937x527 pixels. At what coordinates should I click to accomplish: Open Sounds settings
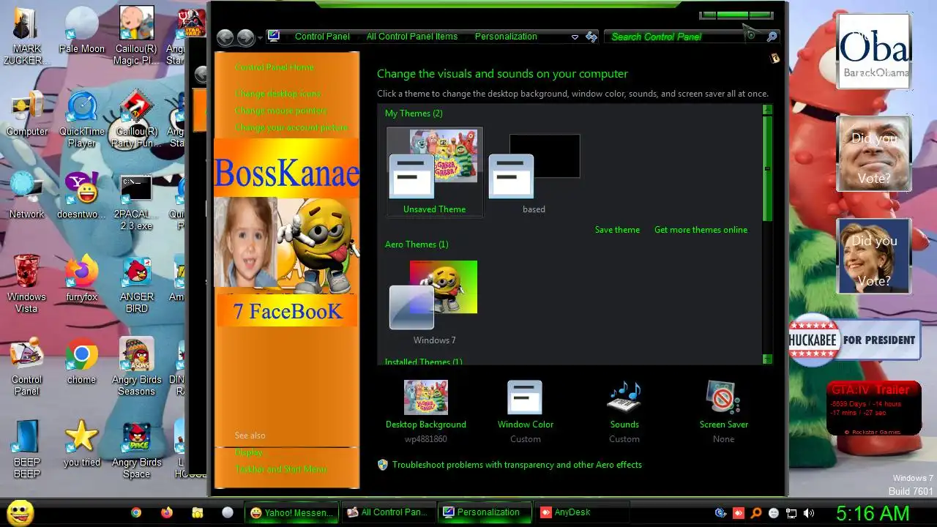pos(624,411)
